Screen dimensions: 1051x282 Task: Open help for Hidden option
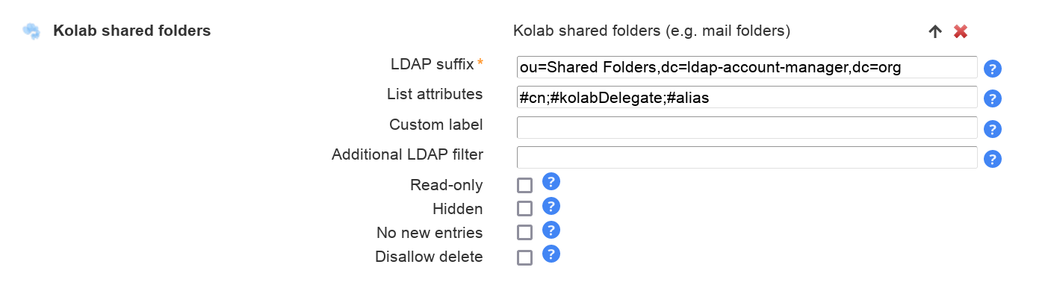pos(551,205)
